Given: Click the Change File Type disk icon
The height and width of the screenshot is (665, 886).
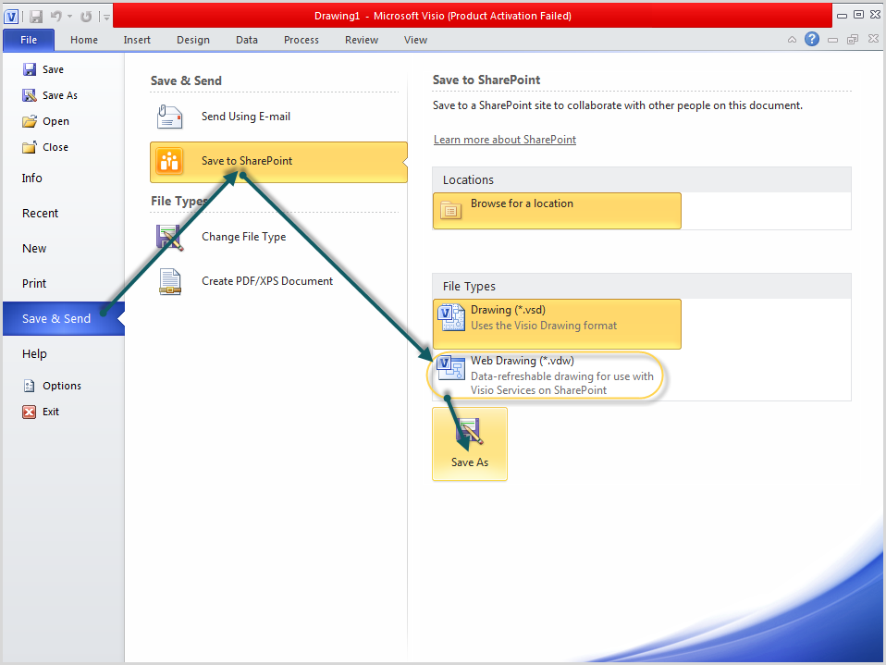Looking at the screenshot, I should [x=169, y=238].
